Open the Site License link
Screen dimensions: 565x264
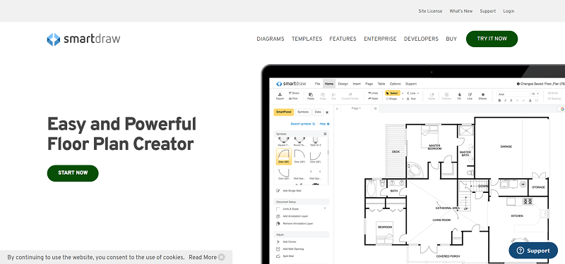coord(430,11)
